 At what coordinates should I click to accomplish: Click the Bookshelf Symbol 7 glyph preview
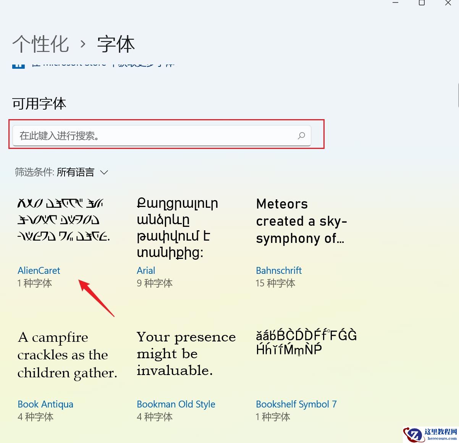[x=306, y=342]
